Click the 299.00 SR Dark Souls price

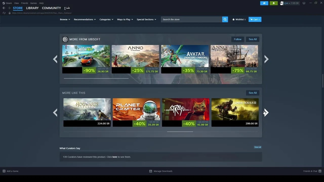[251, 124]
